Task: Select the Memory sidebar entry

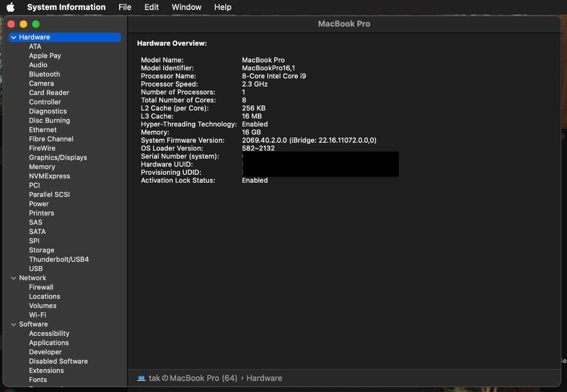Action: click(42, 166)
